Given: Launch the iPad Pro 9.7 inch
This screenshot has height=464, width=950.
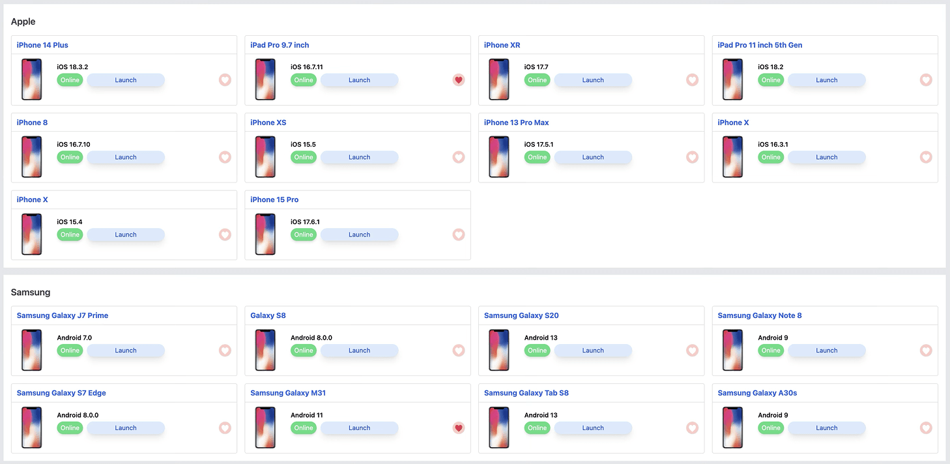Looking at the screenshot, I should point(359,80).
